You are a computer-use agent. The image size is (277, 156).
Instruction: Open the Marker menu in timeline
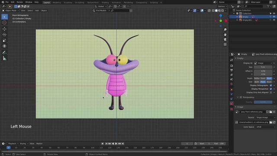click(39, 143)
